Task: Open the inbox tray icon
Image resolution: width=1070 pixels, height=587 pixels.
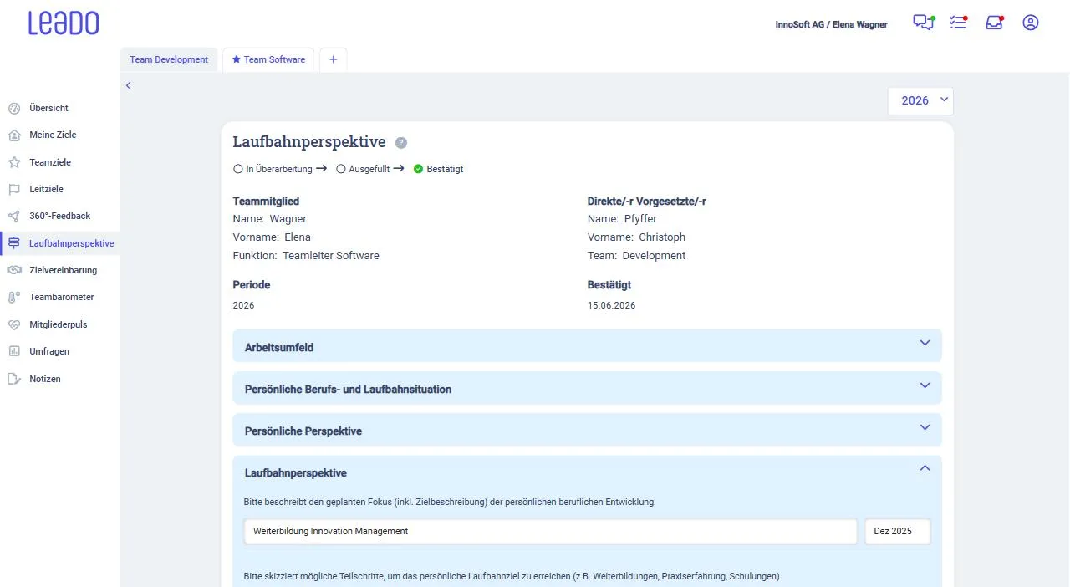Action: [x=994, y=23]
